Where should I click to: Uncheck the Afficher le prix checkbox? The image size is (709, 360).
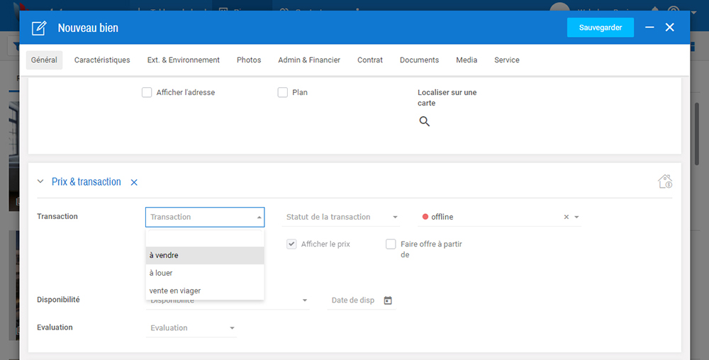click(x=291, y=244)
